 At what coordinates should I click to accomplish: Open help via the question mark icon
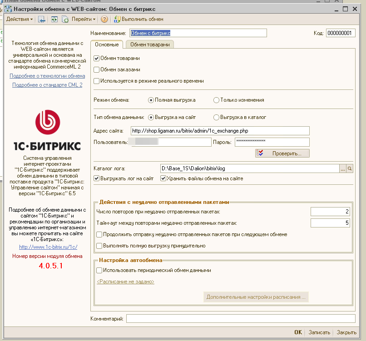click(104, 19)
